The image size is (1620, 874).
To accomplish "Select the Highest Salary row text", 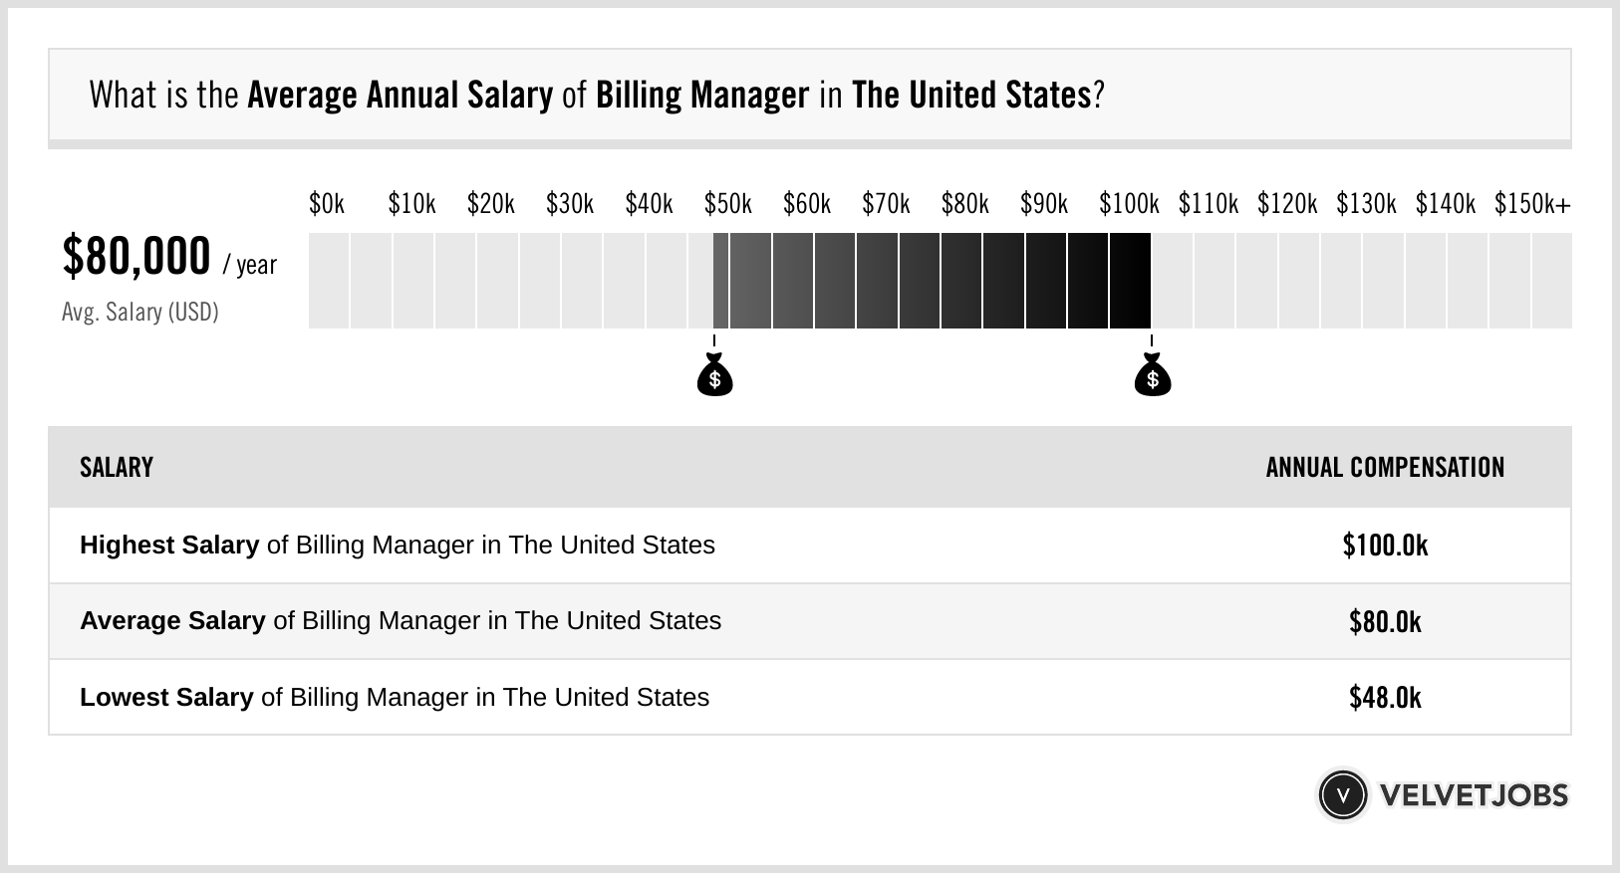I will (398, 546).
